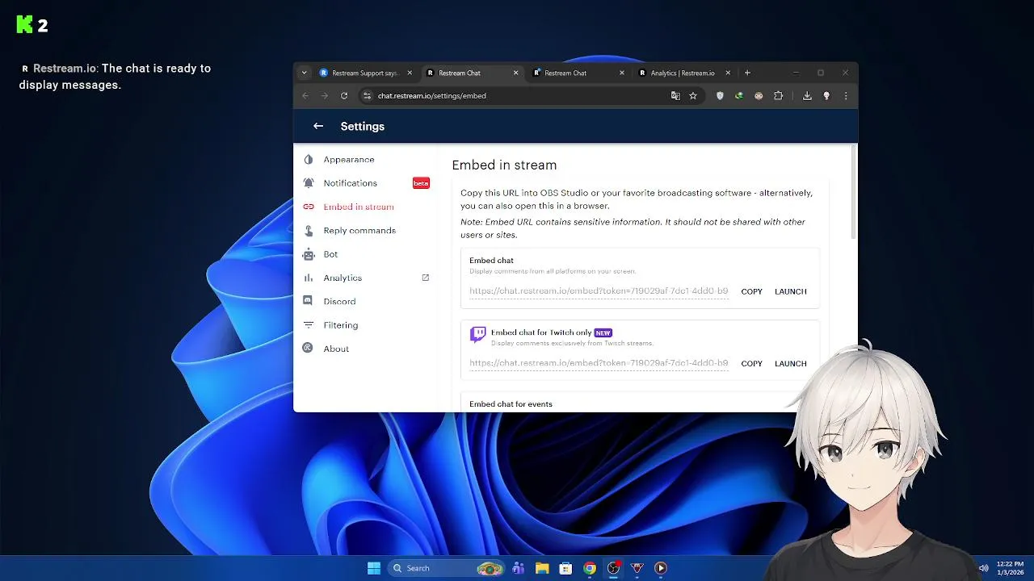Click the Embed chat URL field
The height and width of the screenshot is (581, 1034).
tap(599, 291)
